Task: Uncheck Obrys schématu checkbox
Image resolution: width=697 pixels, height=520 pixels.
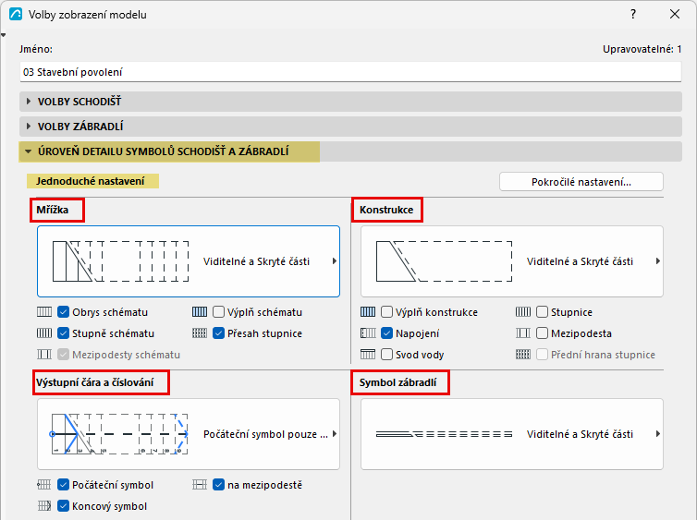Action: (64, 312)
